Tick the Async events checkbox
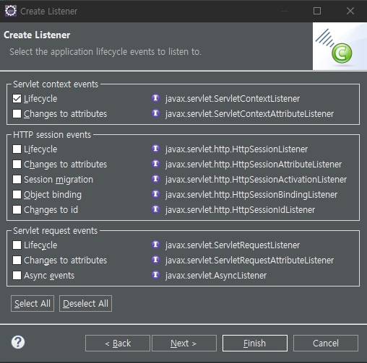 17,276
